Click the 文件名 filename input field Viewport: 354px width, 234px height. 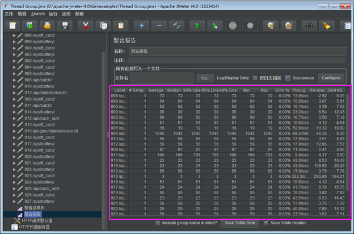(162, 78)
